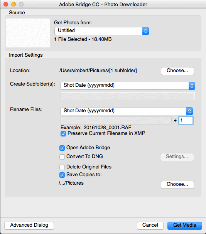Open the Rename Files dropdown
The height and width of the screenshot is (234, 206).
click(127, 111)
